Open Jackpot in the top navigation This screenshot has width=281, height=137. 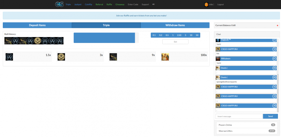[78, 5]
